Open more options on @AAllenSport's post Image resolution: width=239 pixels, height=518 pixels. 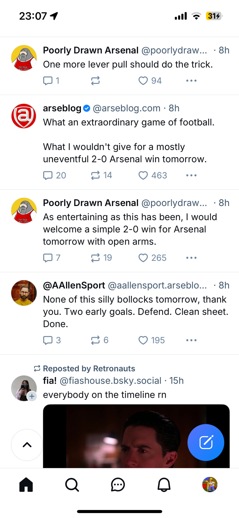(191, 340)
